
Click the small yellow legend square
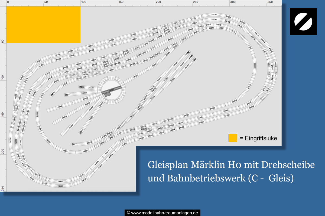[233, 138]
